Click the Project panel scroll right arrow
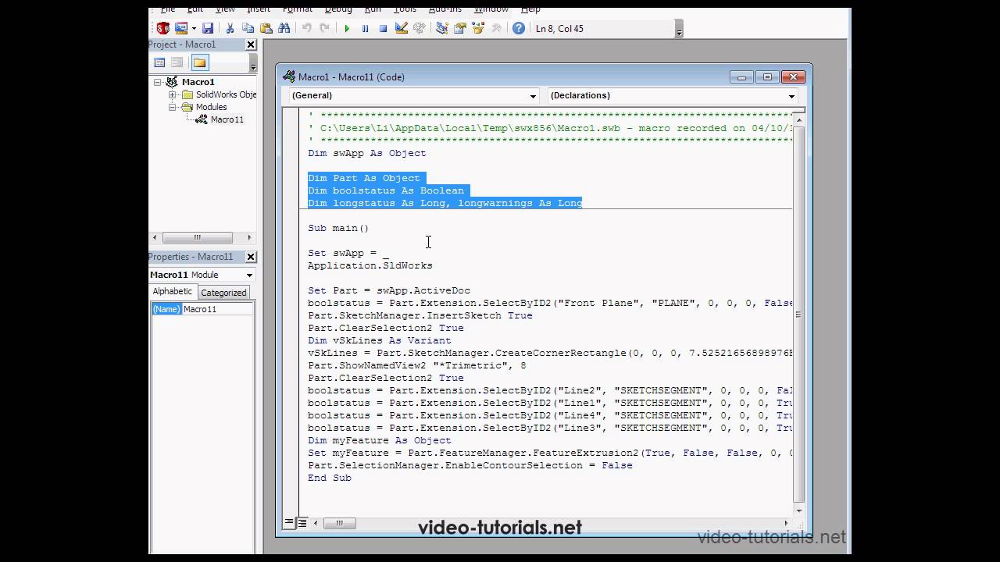Image resolution: width=1000 pixels, height=562 pixels. [250, 237]
